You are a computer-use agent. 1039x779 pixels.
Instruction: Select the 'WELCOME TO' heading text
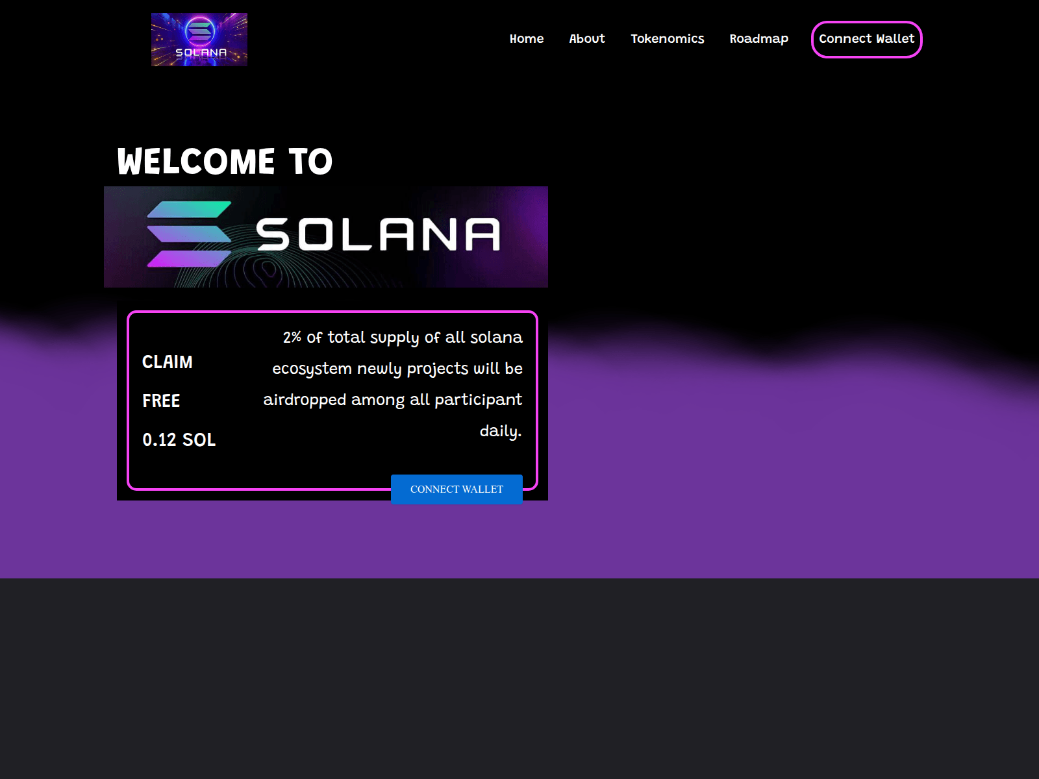[x=225, y=160]
